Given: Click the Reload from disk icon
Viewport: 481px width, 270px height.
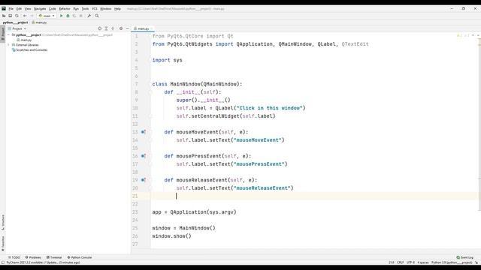Looking at the screenshot, I should click(17, 16).
